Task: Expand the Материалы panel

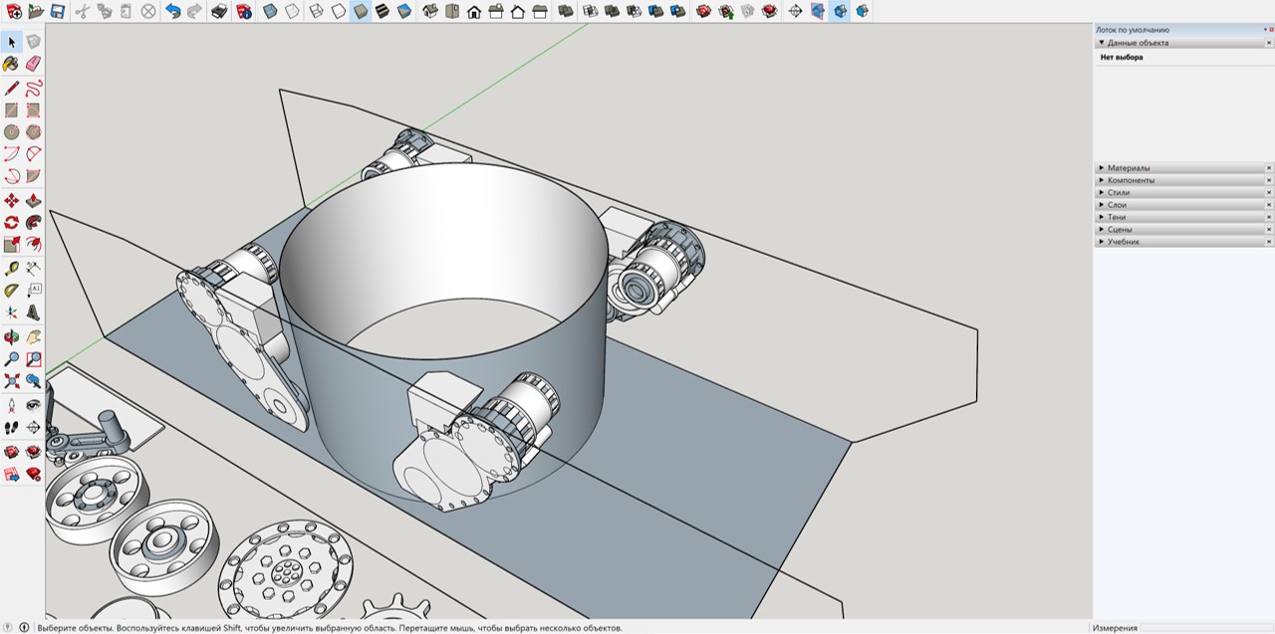Action: pyautogui.click(x=1129, y=168)
